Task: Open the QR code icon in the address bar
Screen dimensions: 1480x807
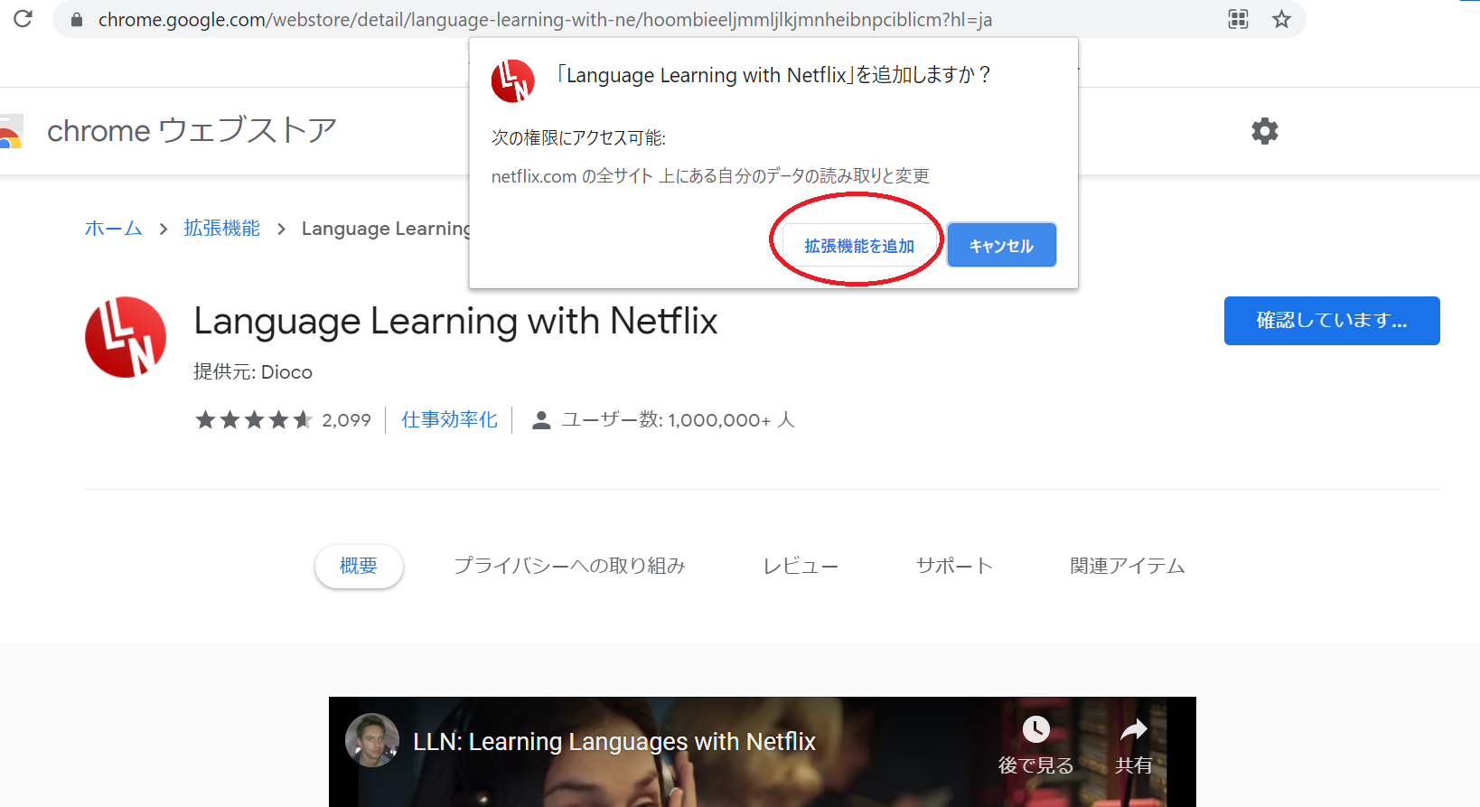Action: click(1238, 19)
